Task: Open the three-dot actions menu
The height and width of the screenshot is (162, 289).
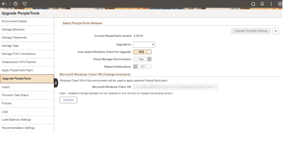Action: (x=271, y=4)
